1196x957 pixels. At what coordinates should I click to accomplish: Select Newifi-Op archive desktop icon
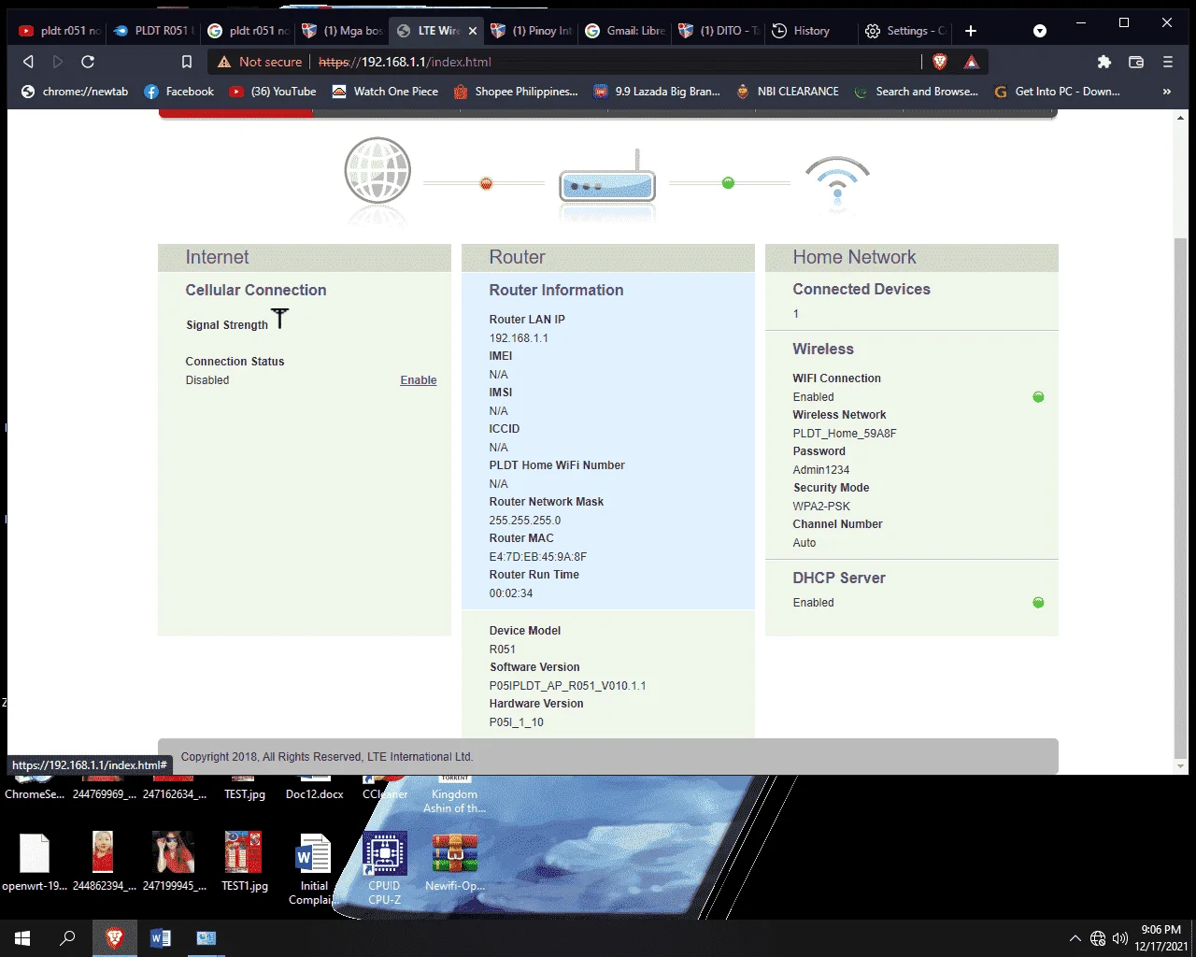(454, 862)
